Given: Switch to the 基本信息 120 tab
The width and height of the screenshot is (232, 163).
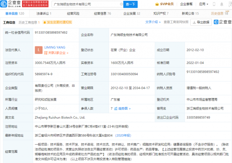Looking at the screenshot, I should click(x=15, y=14).
